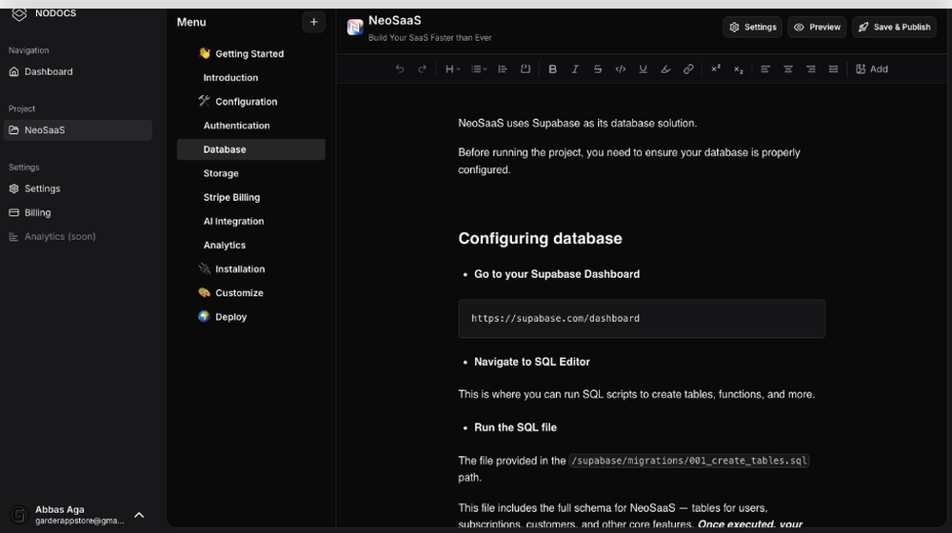Insert a blockquote
Screen dimensions: 952x533
click(x=503, y=69)
